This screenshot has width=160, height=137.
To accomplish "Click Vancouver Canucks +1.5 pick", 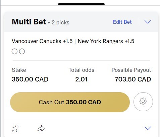I will point(42,41).
